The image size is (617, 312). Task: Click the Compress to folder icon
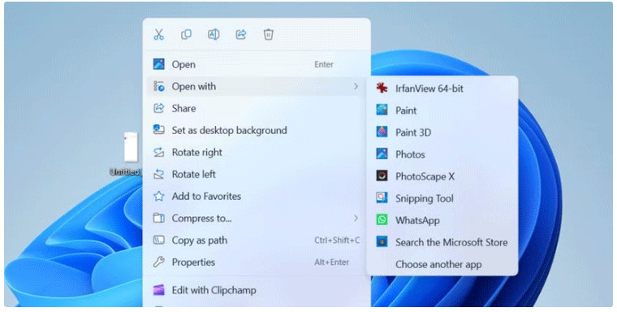point(158,218)
